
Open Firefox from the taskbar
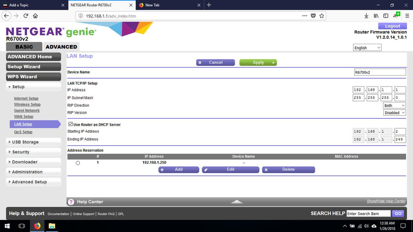pyautogui.click(x=37, y=226)
